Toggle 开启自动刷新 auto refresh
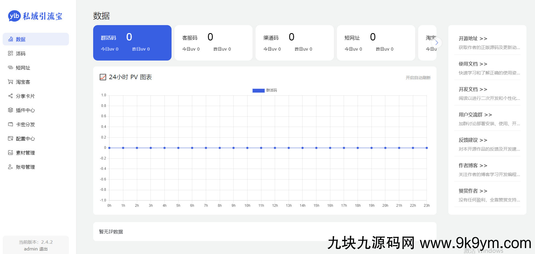Screen dimensions: 535x254 [x=418, y=78]
